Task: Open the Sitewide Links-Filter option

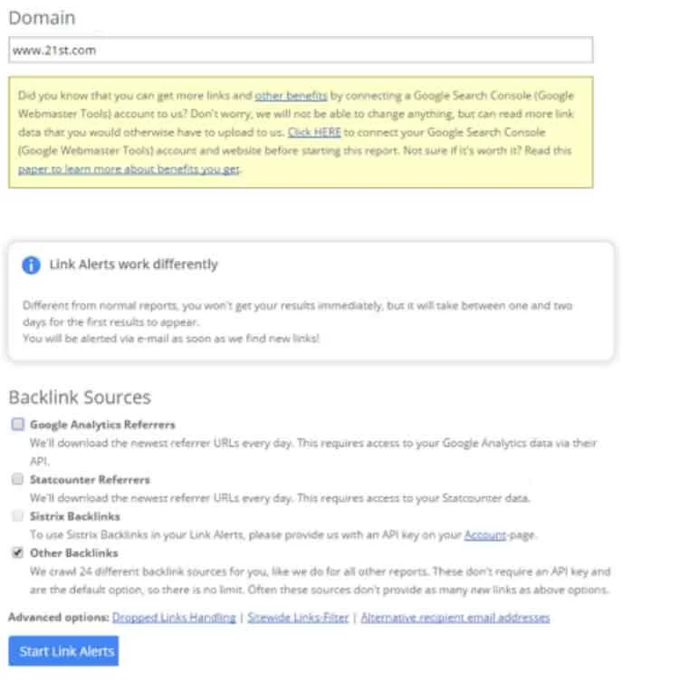Action: (298, 618)
